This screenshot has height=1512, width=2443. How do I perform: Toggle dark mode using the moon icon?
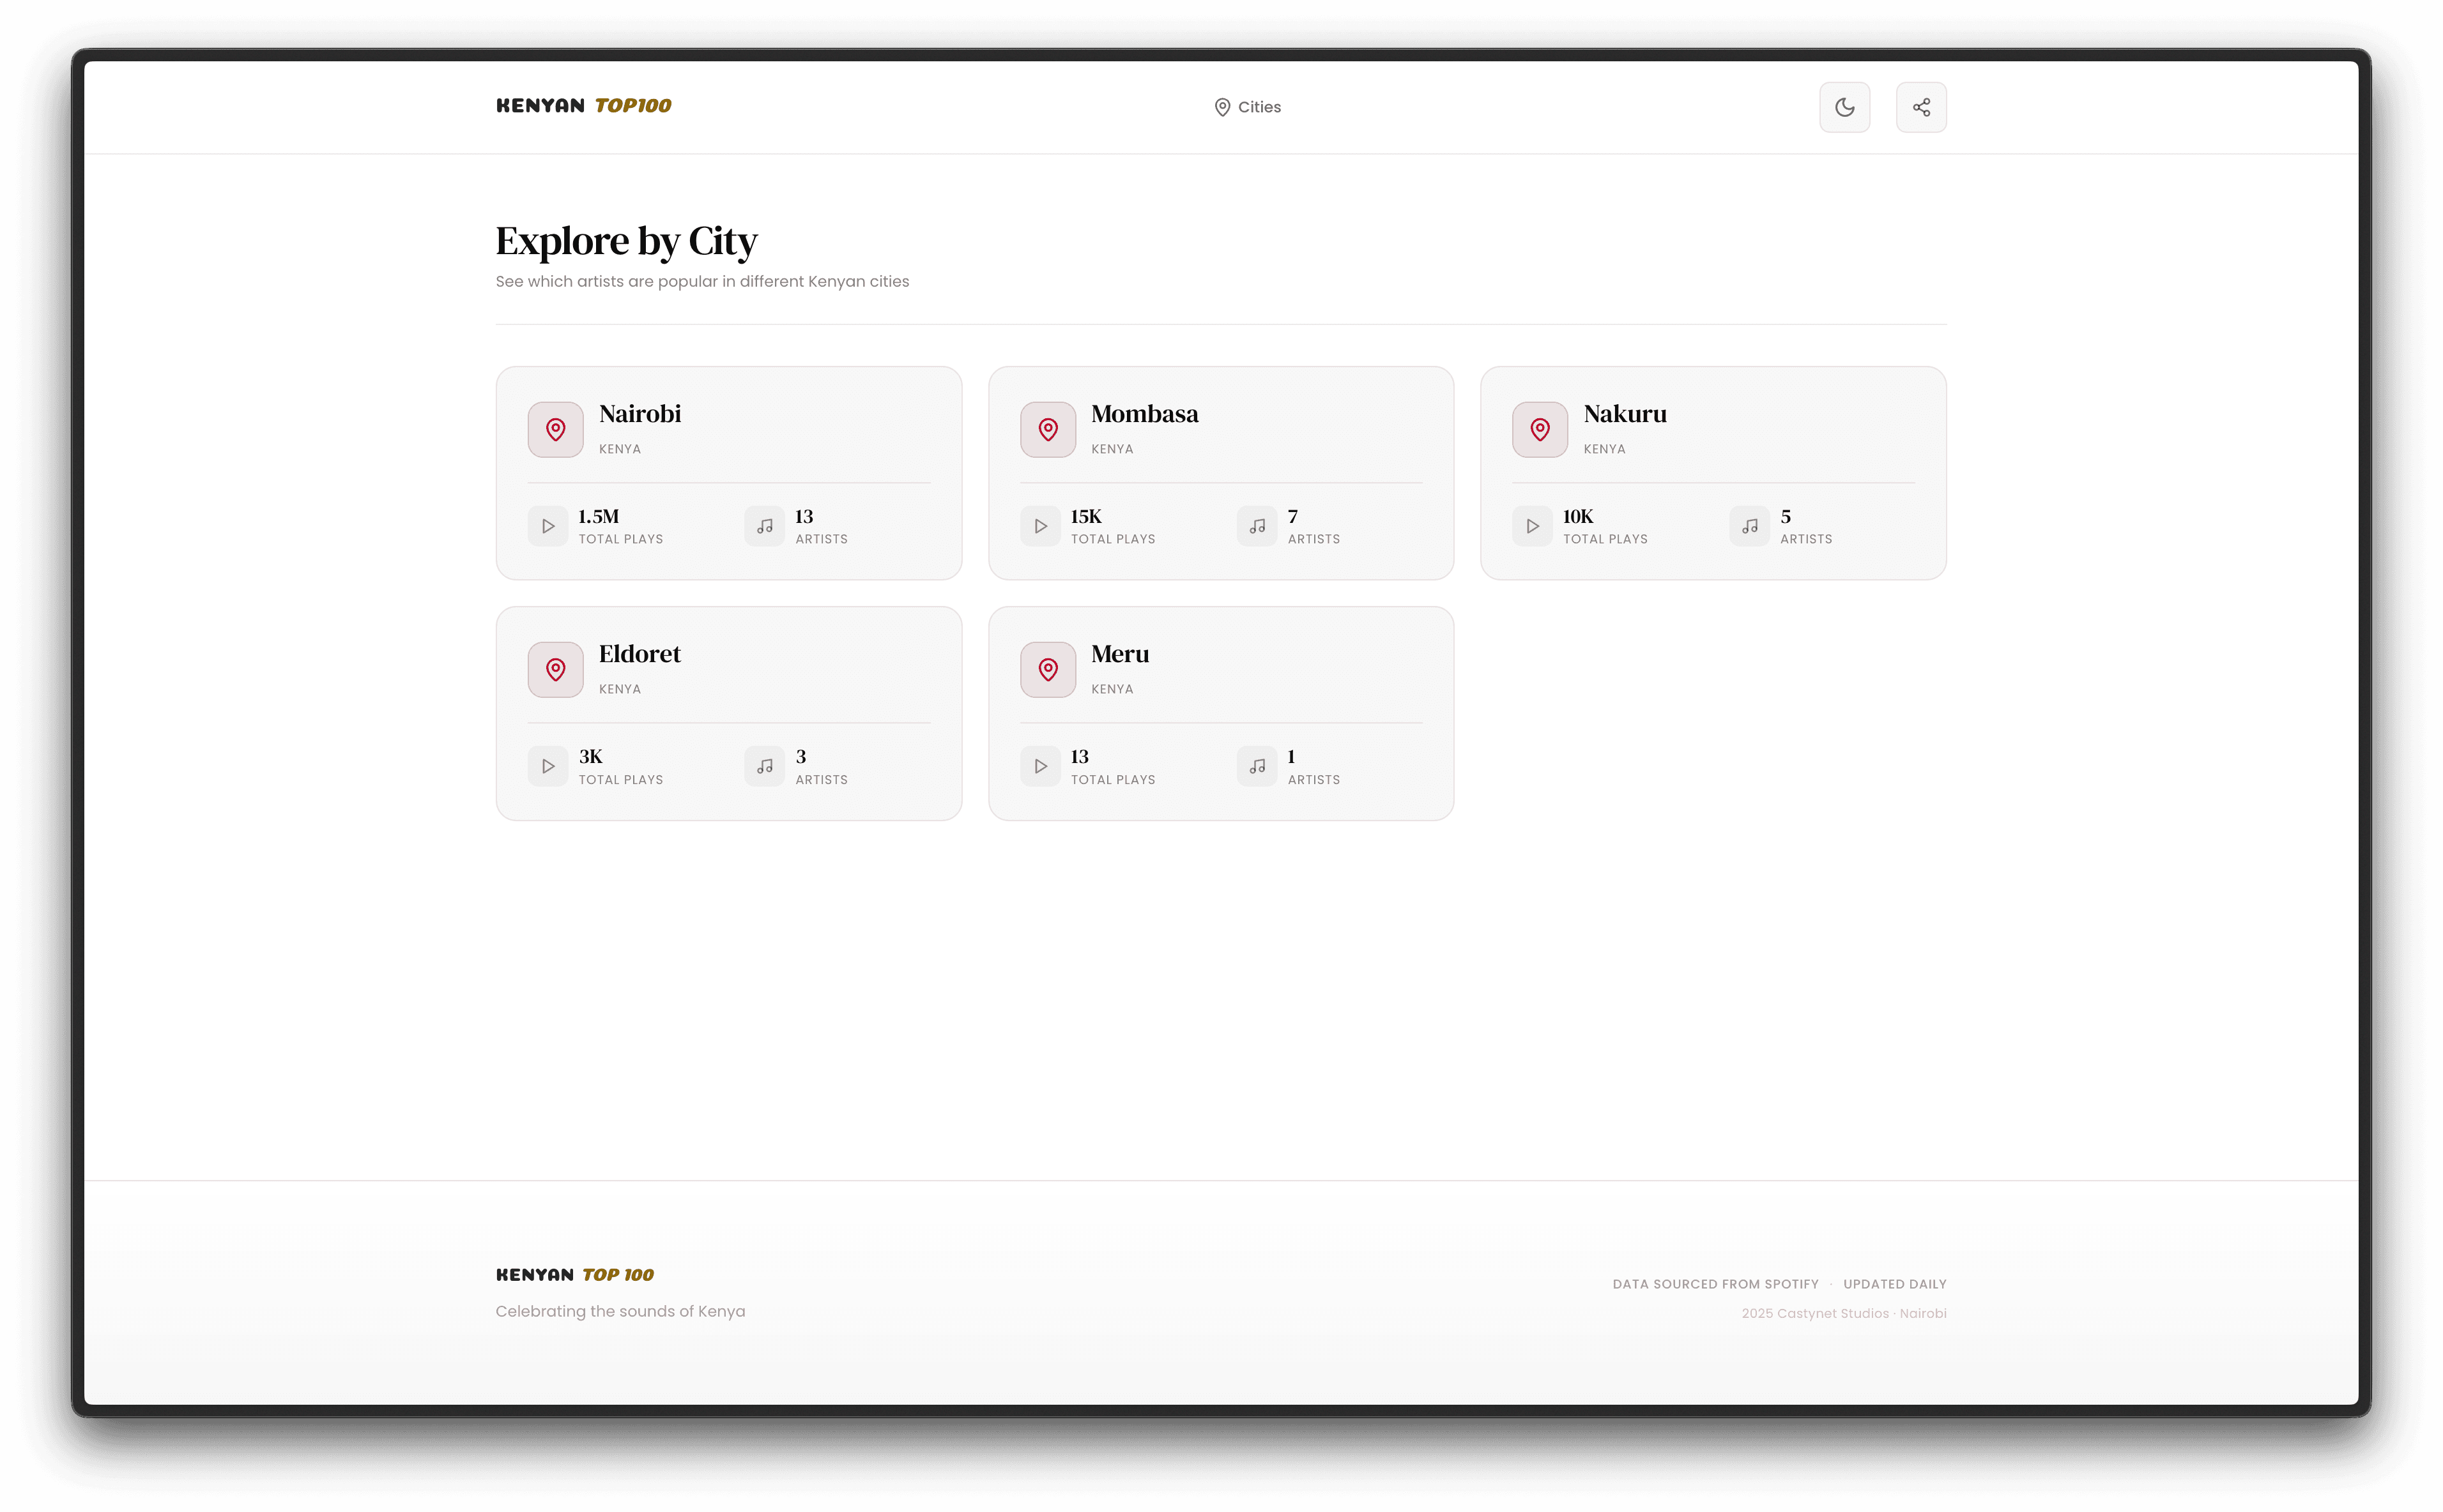point(1845,107)
